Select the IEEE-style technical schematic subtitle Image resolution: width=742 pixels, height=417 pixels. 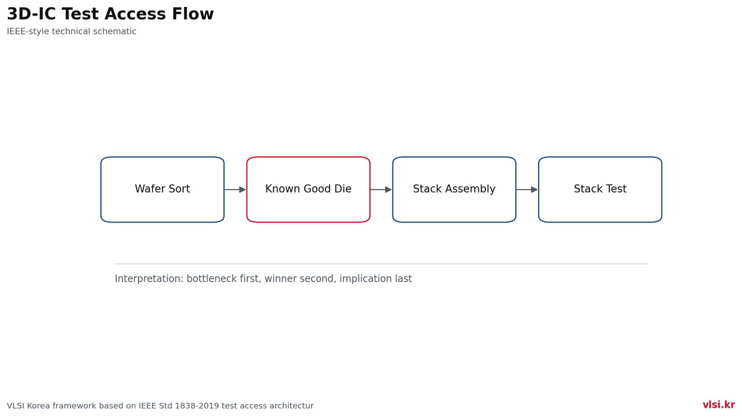pyautogui.click(x=72, y=32)
